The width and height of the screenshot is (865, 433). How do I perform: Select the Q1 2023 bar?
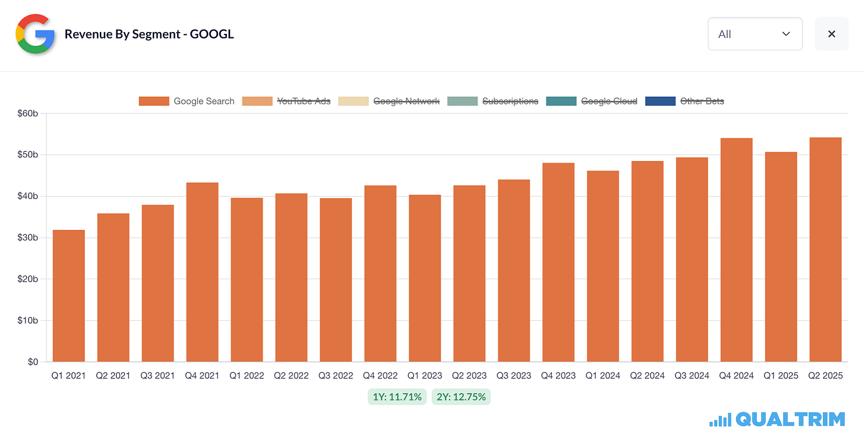[425, 278]
